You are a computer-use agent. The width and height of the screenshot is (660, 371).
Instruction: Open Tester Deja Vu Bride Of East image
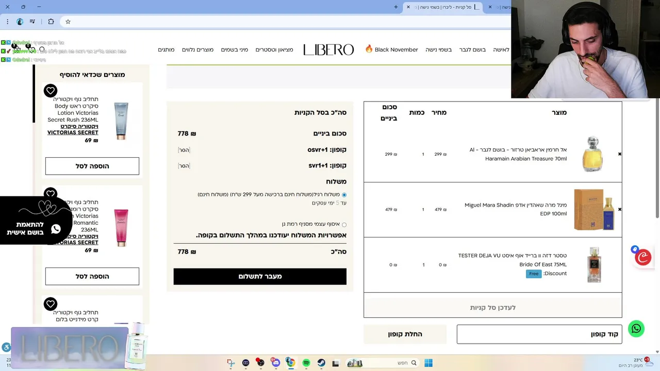tap(594, 265)
